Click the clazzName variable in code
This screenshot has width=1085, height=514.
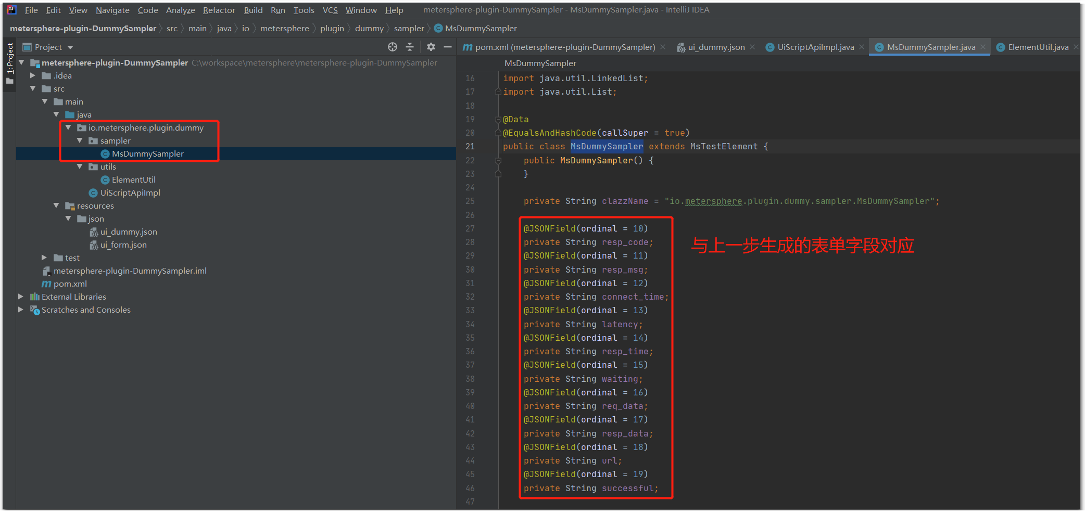point(625,201)
